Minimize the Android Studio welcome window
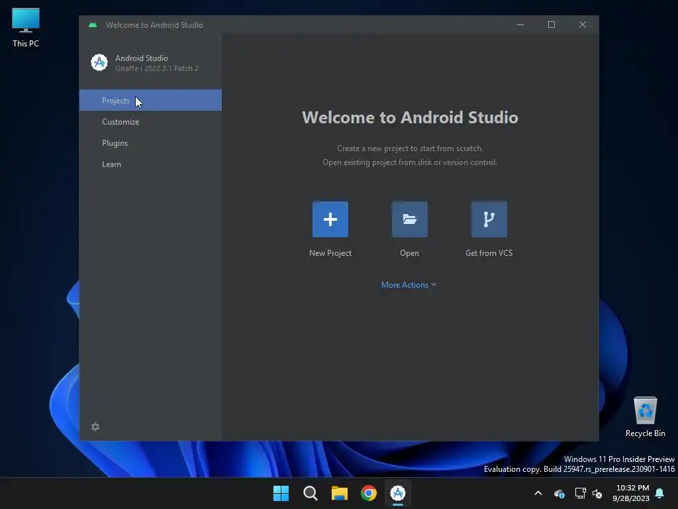This screenshot has width=678, height=509. [520, 25]
